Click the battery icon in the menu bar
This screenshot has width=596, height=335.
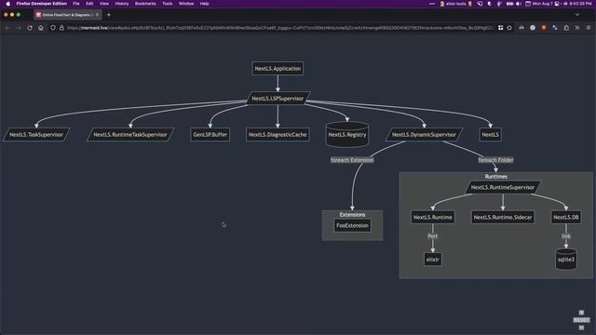pos(509,4)
